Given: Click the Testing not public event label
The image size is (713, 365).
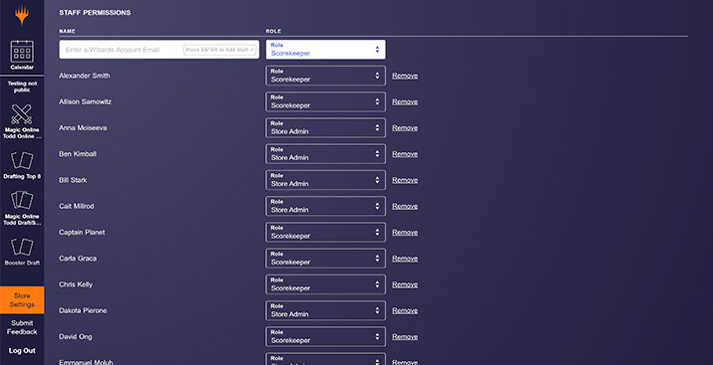Looking at the screenshot, I should [x=22, y=87].
